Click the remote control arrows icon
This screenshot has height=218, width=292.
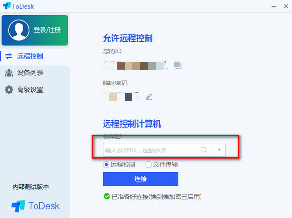pyautogui.click(x=9, y=56)
